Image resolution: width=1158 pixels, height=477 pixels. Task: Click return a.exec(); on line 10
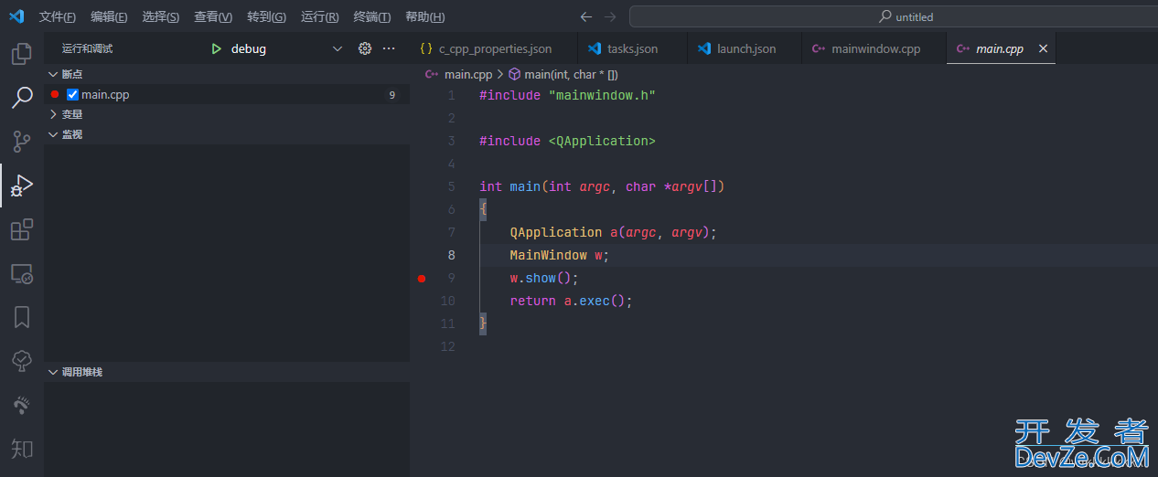click(571, 301)
